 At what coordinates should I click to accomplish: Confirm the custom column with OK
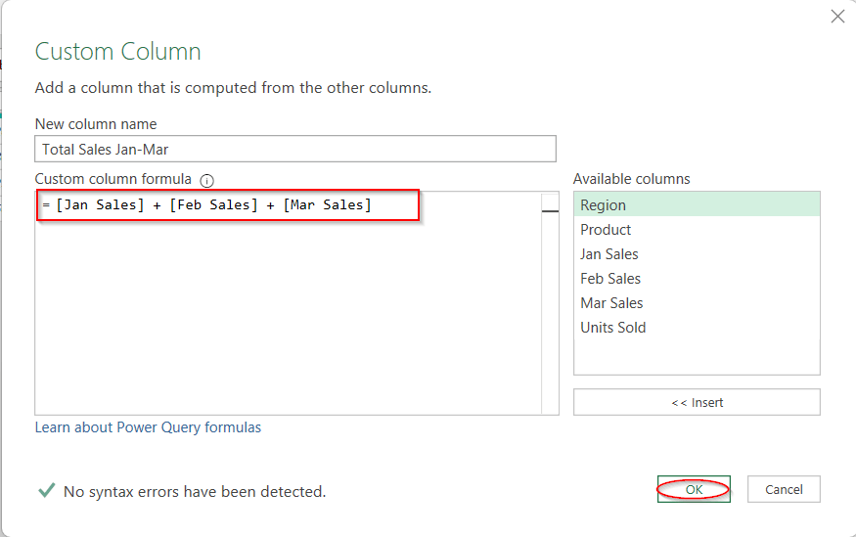(x=694, y=489)
